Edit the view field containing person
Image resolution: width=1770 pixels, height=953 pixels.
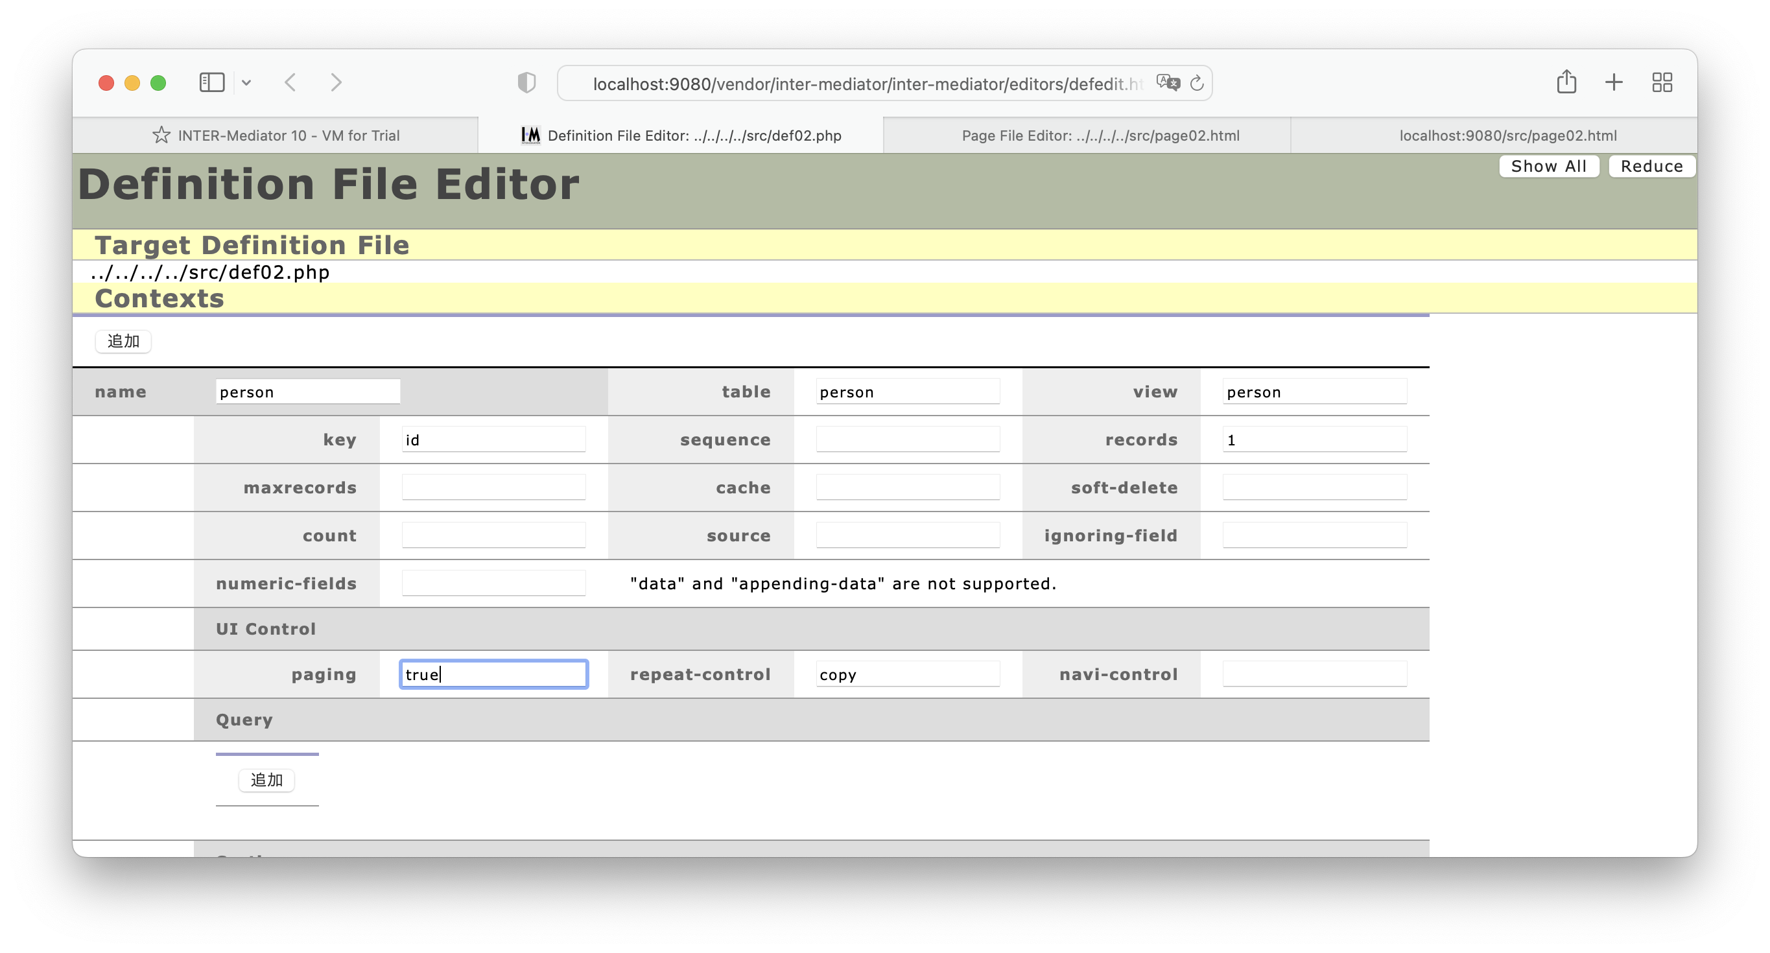coord(1314,392)
